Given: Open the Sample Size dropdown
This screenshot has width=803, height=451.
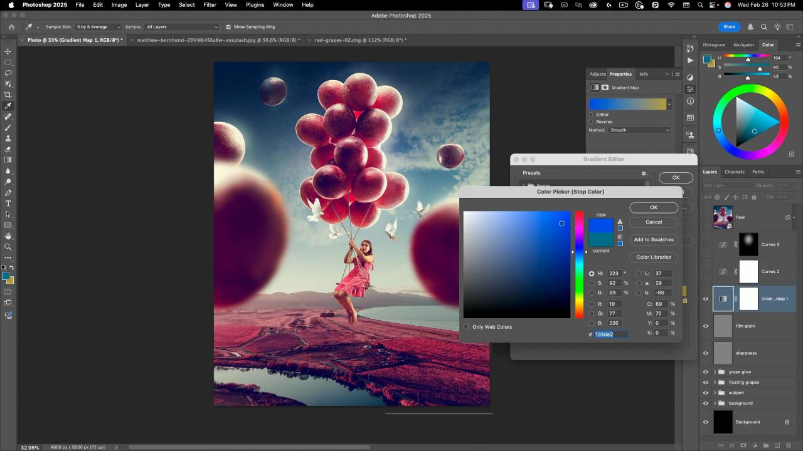Looking at the screenshot, I should [x=98, y=27].
